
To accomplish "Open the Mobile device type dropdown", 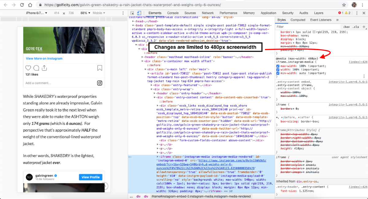I will point(99,13).
